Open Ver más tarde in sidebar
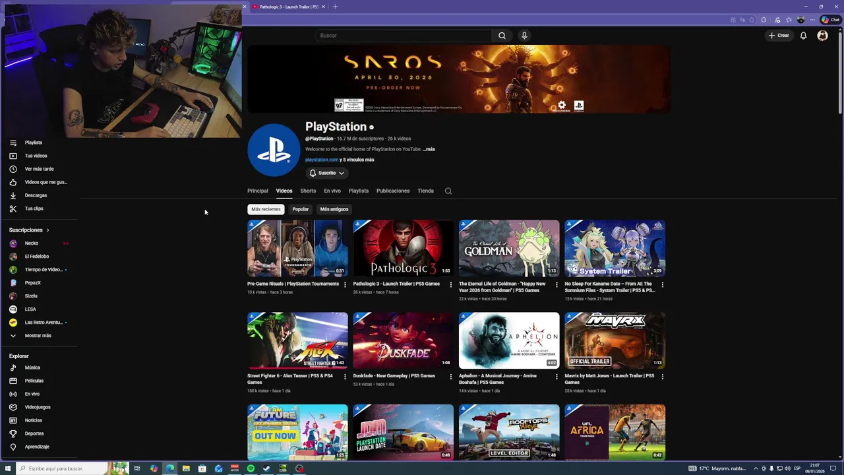The image size is (844, 475). pyautogui.click(x=40, y=169)
